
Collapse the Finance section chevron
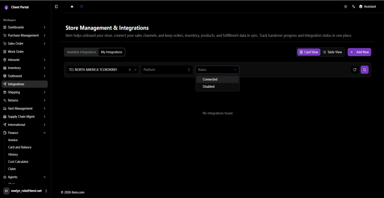(x=45, y=133)
